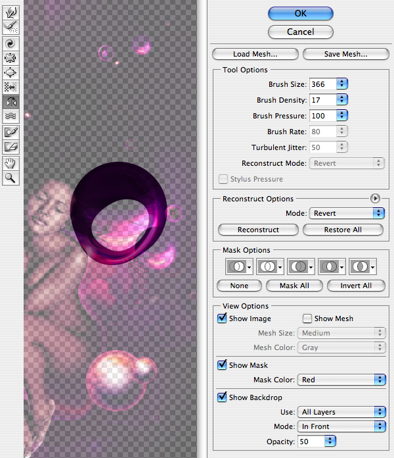Screen dimensions: 394x458
Task: Click the Load Mesh button
Action: tap(255, 54)
